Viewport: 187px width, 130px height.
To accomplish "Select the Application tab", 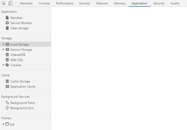I will point(140,3).
